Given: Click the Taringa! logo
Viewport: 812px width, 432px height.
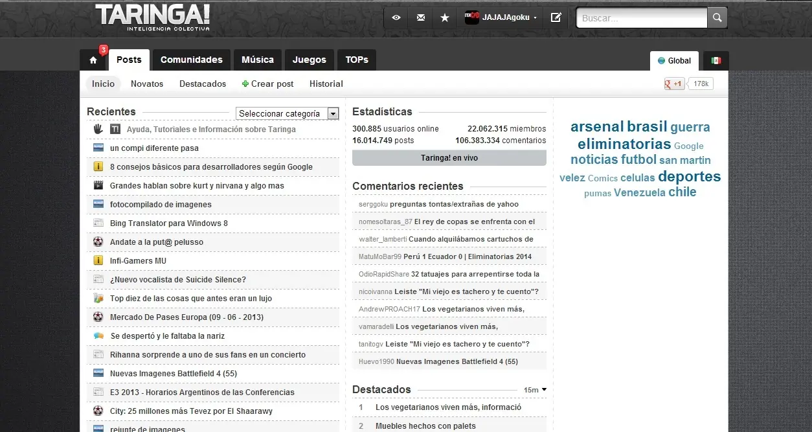Looking at the screenshot, I should tap(152, 17).
